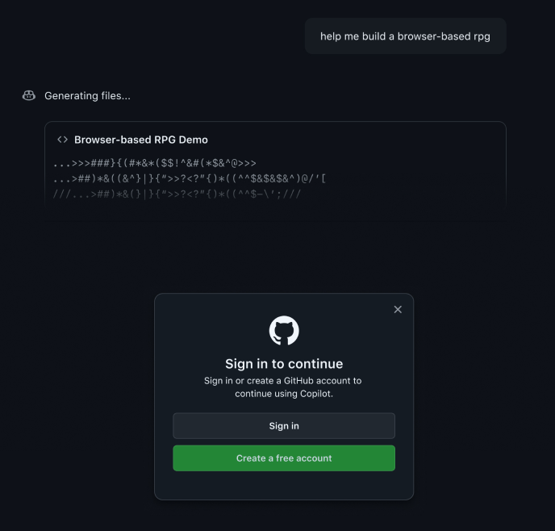555x531 pixels.
Task: Click the GitHub Octocat logo in the dialog
Action: tap(284, 331)
